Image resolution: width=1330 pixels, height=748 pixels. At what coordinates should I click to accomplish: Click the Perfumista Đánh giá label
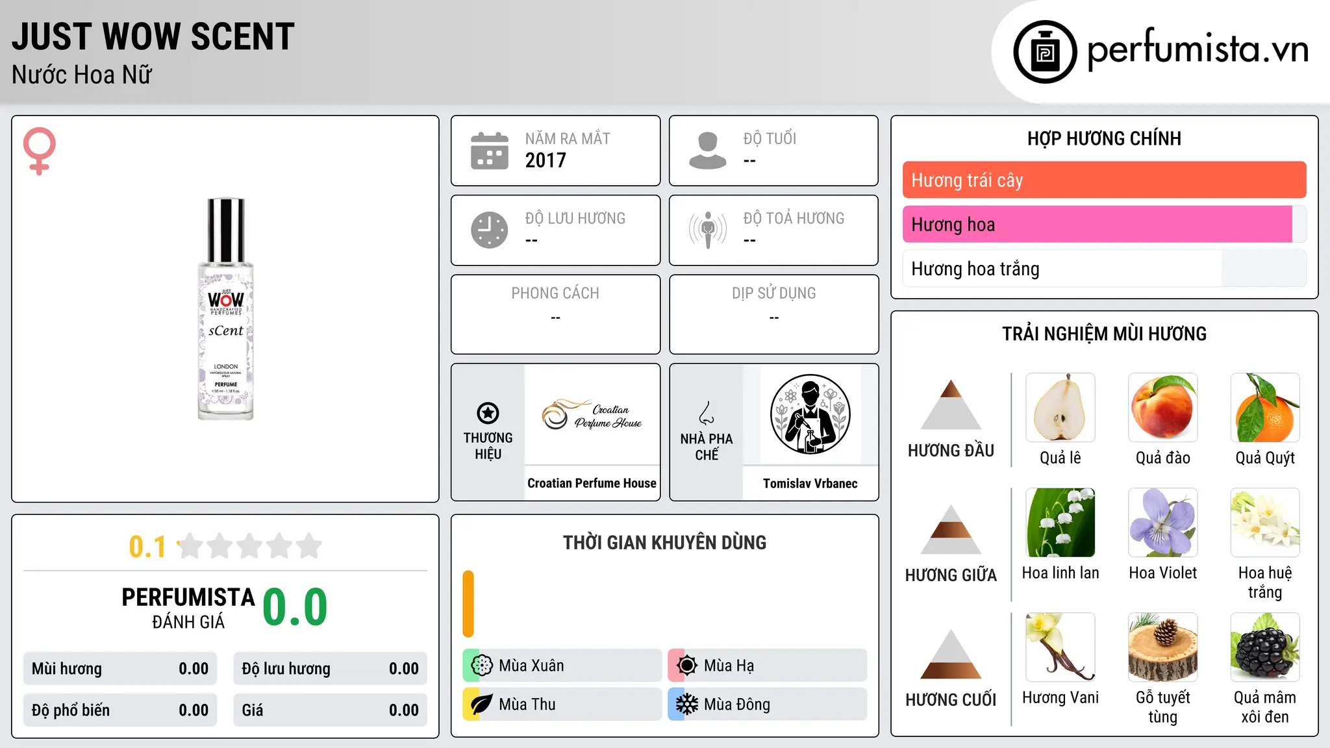pyautogui.click(x=188, y=608)
